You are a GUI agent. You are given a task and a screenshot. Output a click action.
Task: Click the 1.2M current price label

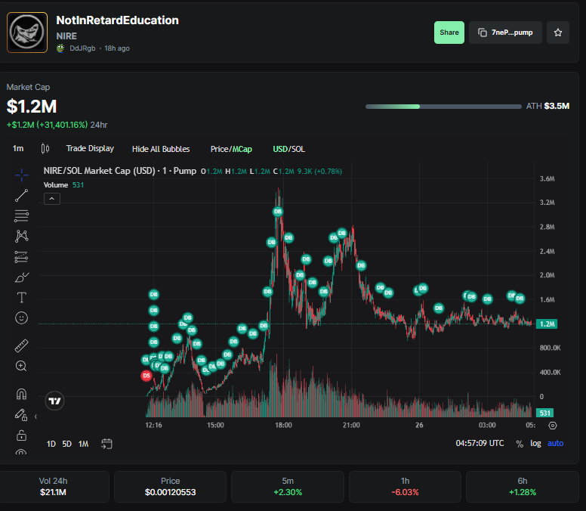[x=547, y=324]
